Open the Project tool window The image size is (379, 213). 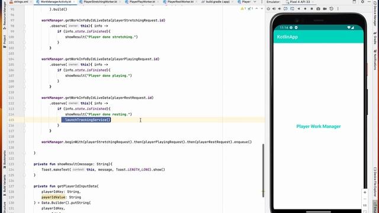[5, 41]
